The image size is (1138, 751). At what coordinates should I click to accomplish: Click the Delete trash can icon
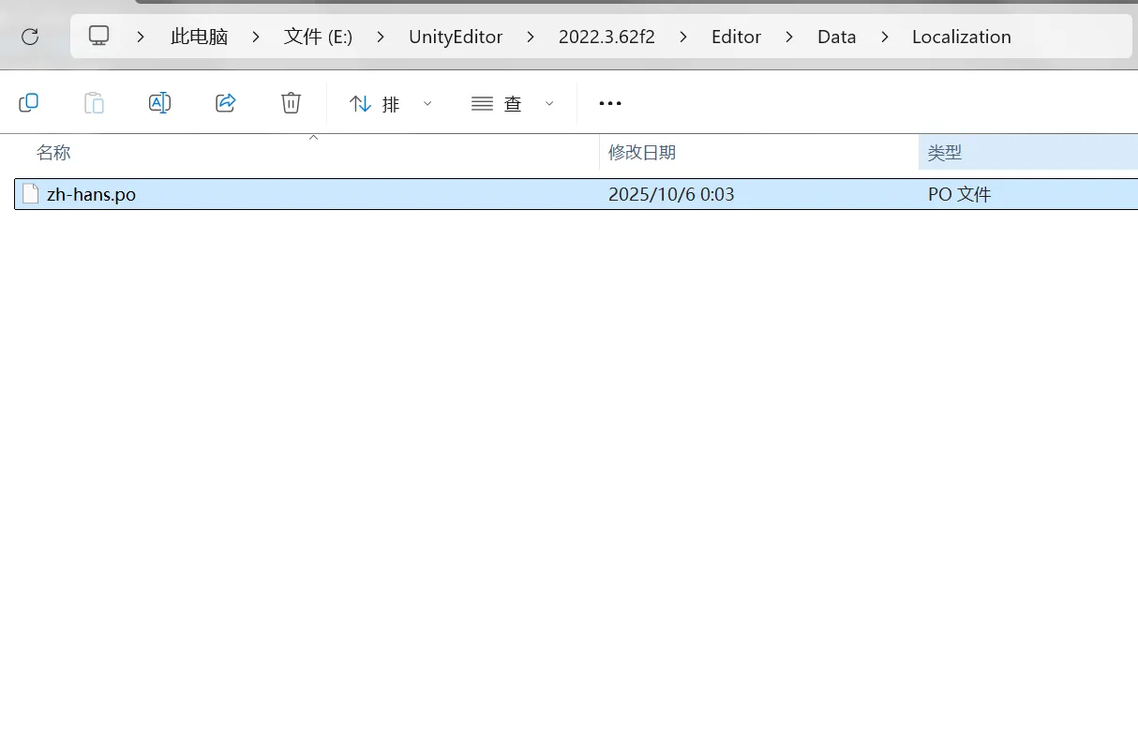(x=292, y=103)
